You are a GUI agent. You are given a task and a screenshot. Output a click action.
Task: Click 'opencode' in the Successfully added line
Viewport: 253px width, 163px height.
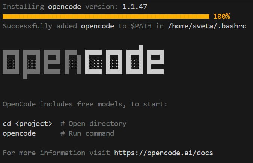98,26
